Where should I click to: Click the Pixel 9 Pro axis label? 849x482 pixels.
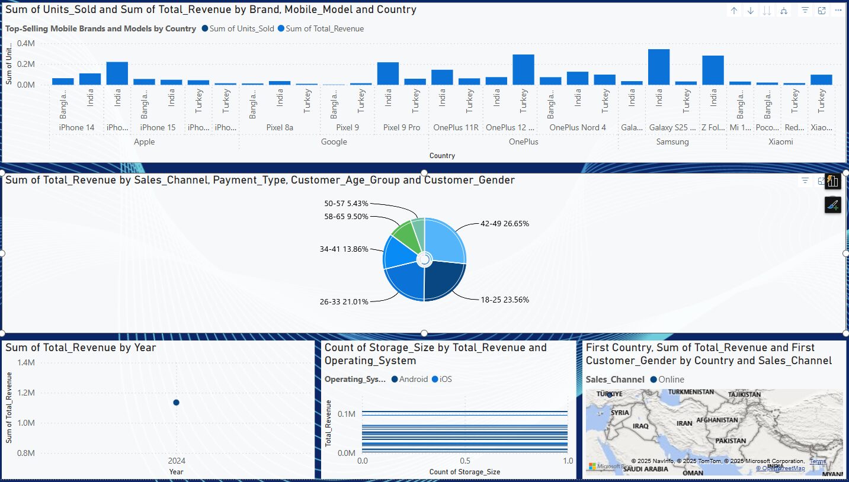401,127
